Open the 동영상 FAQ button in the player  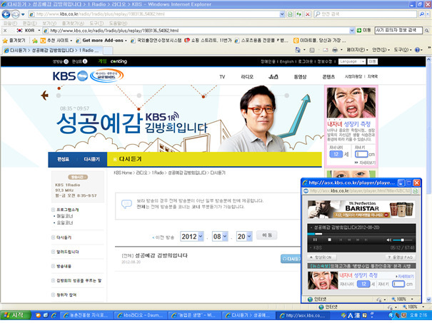pos(401,257)
